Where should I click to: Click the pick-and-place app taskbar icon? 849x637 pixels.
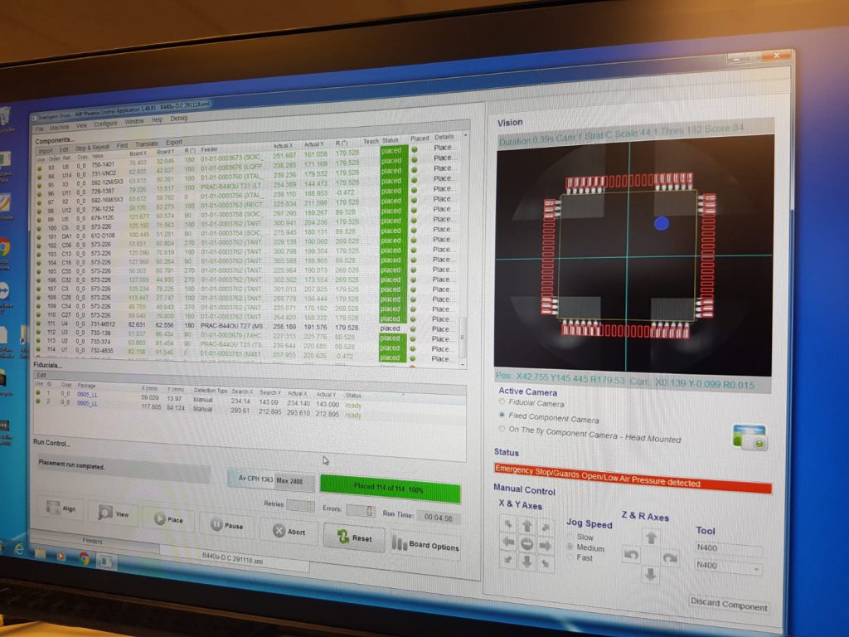105,562
